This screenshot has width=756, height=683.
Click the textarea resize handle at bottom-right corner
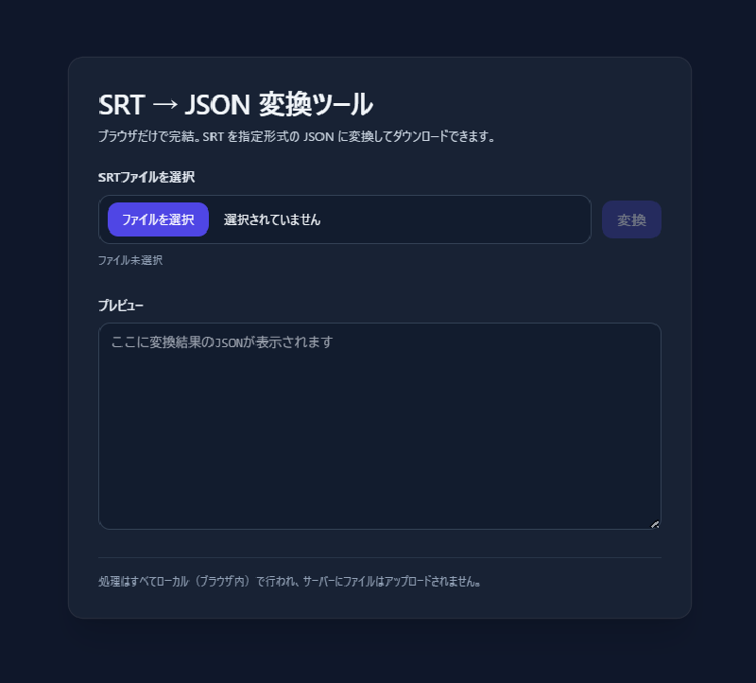pos(656,523)
